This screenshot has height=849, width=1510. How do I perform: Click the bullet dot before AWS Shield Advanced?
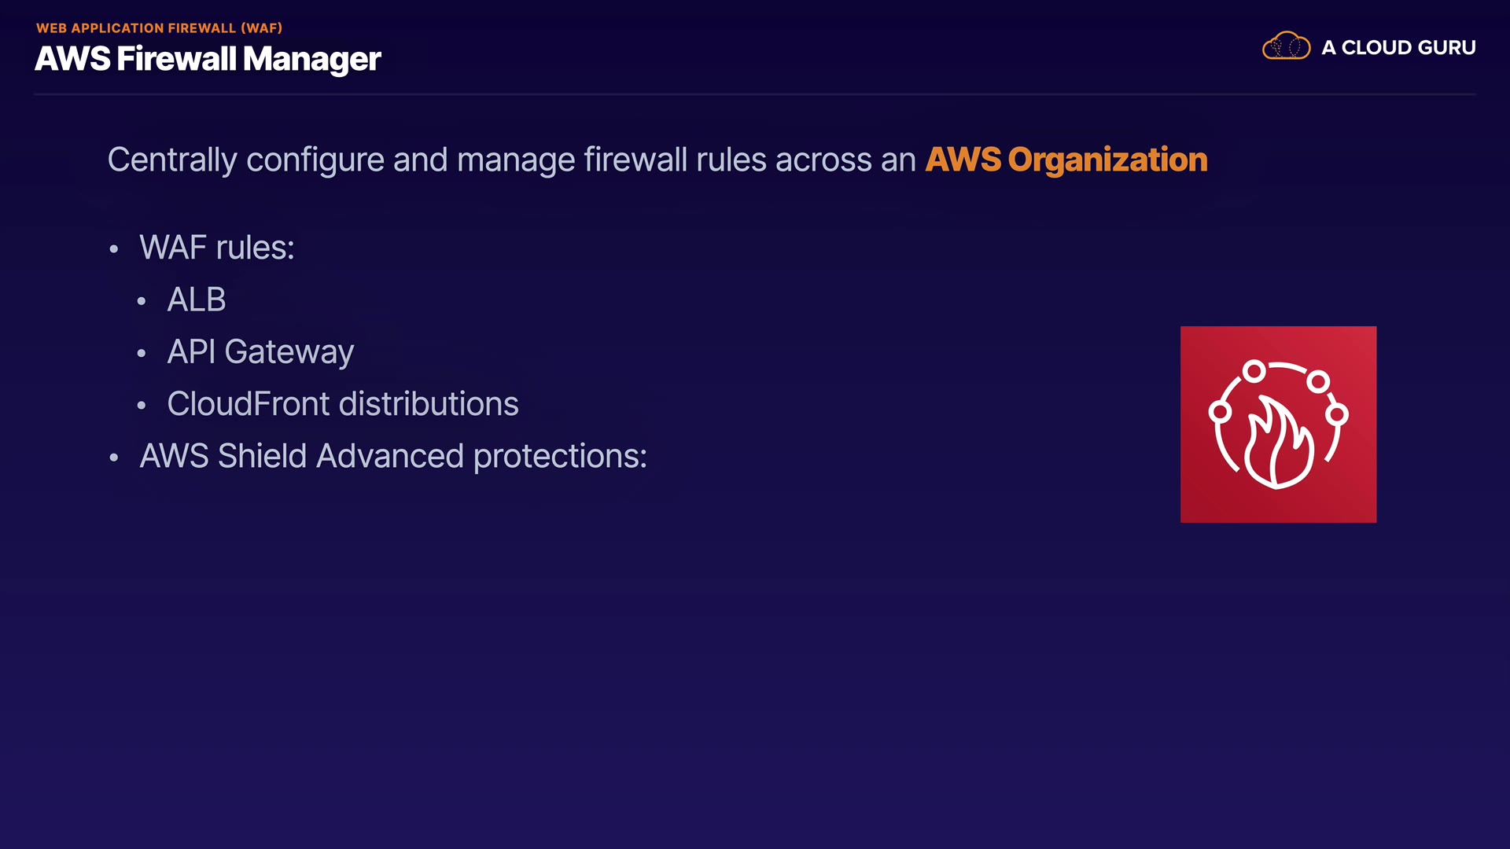pos(114,458)
